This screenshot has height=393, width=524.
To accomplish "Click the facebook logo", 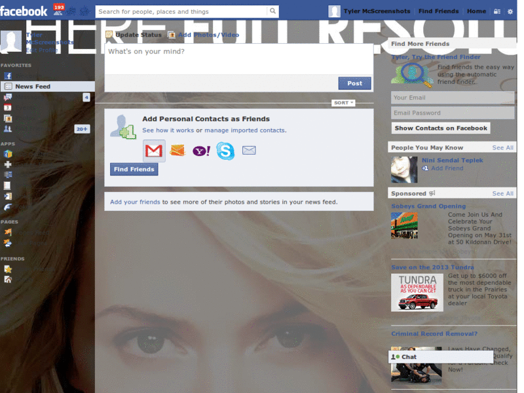I will [24, 11].
